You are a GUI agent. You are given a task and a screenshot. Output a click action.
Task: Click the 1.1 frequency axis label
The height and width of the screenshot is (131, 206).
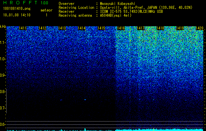tap(3, 43)
